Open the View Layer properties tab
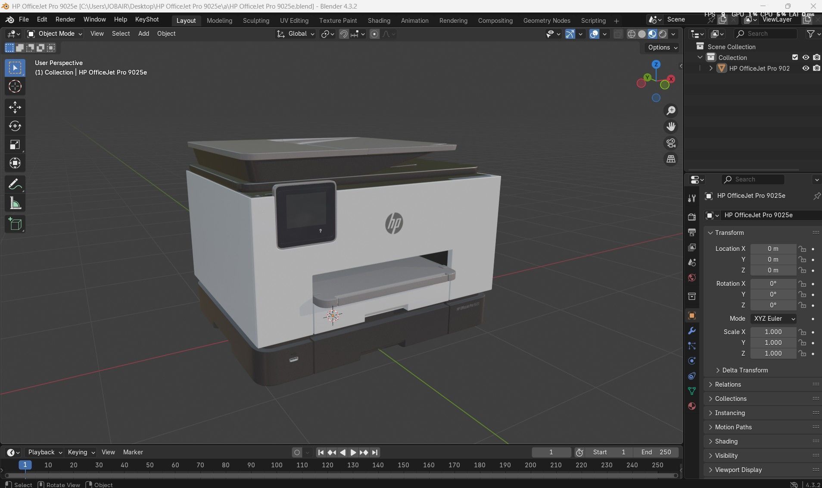Viewport: 822px width, 488px height. pos(692,247)
